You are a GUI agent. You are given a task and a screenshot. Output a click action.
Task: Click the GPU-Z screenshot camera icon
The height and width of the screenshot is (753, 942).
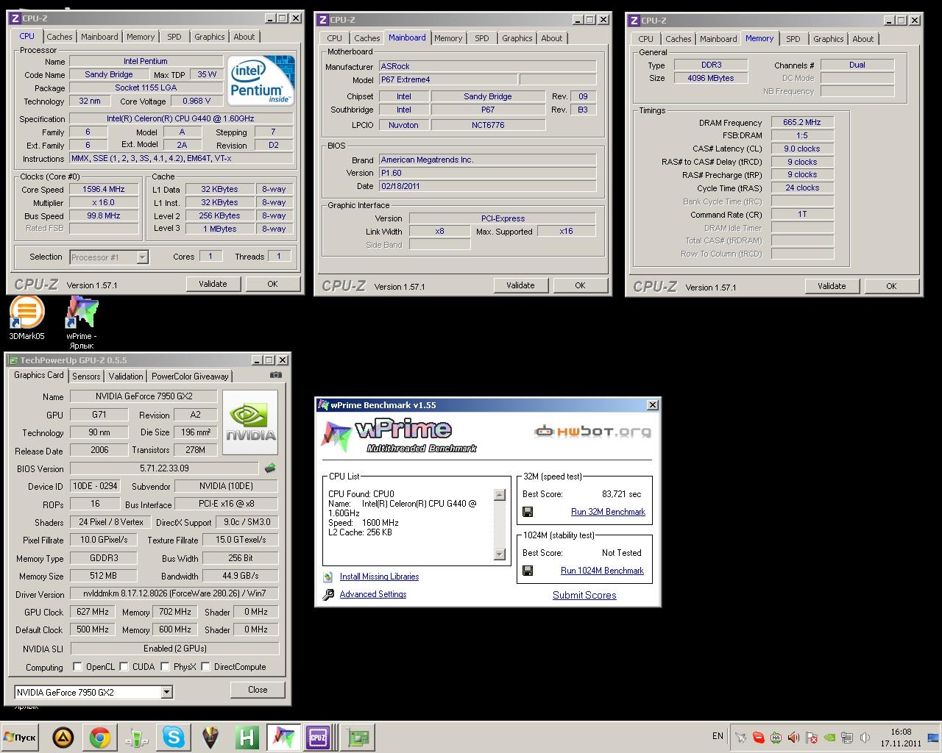coord(276,375)
